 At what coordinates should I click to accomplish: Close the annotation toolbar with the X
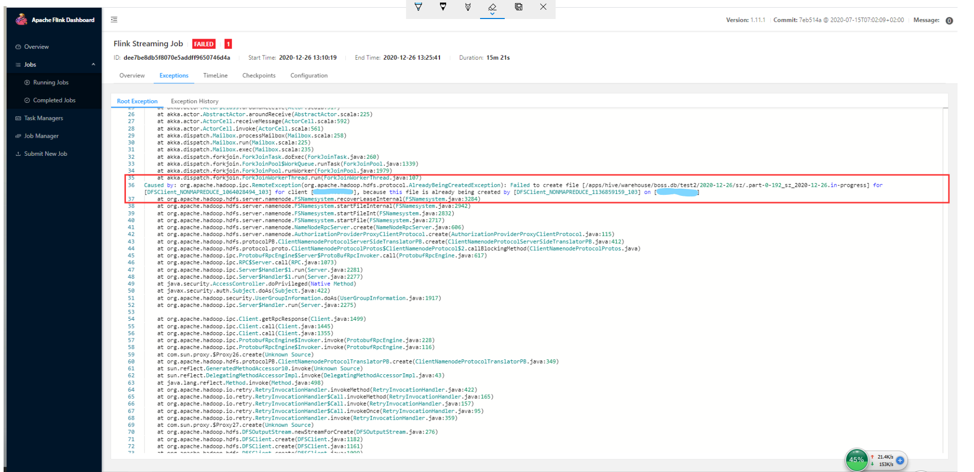click(543, 7)
